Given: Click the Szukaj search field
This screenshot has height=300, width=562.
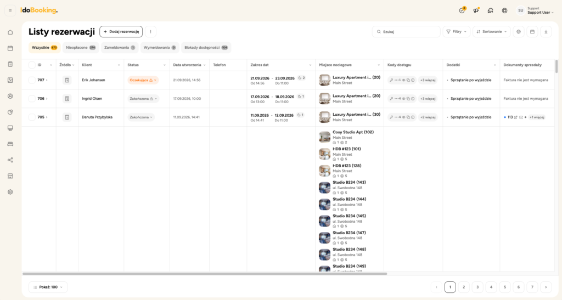Looking at the screenshot, I should coord(406,31).
